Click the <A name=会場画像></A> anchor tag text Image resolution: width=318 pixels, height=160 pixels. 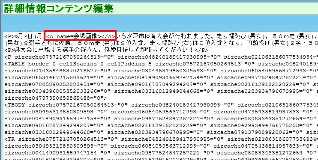pyautogui.click(x=81, y=36)
